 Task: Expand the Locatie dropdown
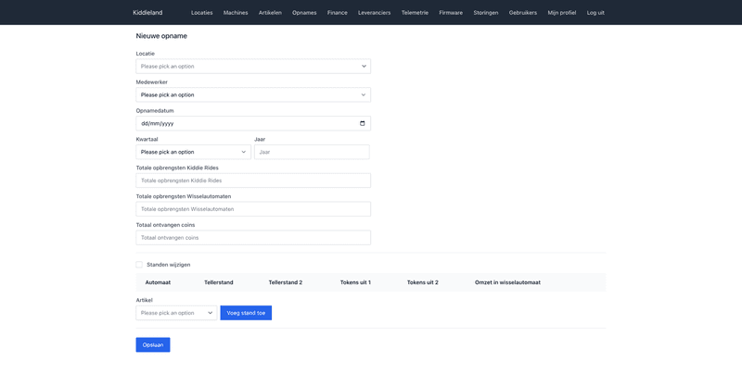(x=252, y=67)
